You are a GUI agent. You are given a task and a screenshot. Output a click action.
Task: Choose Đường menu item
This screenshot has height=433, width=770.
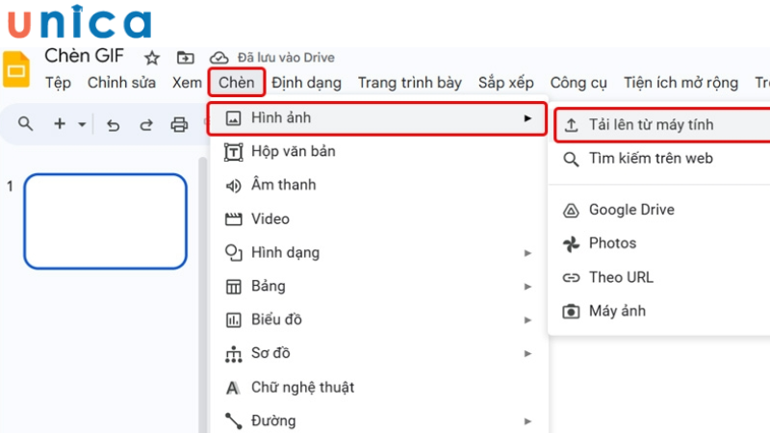pos(377,420)
